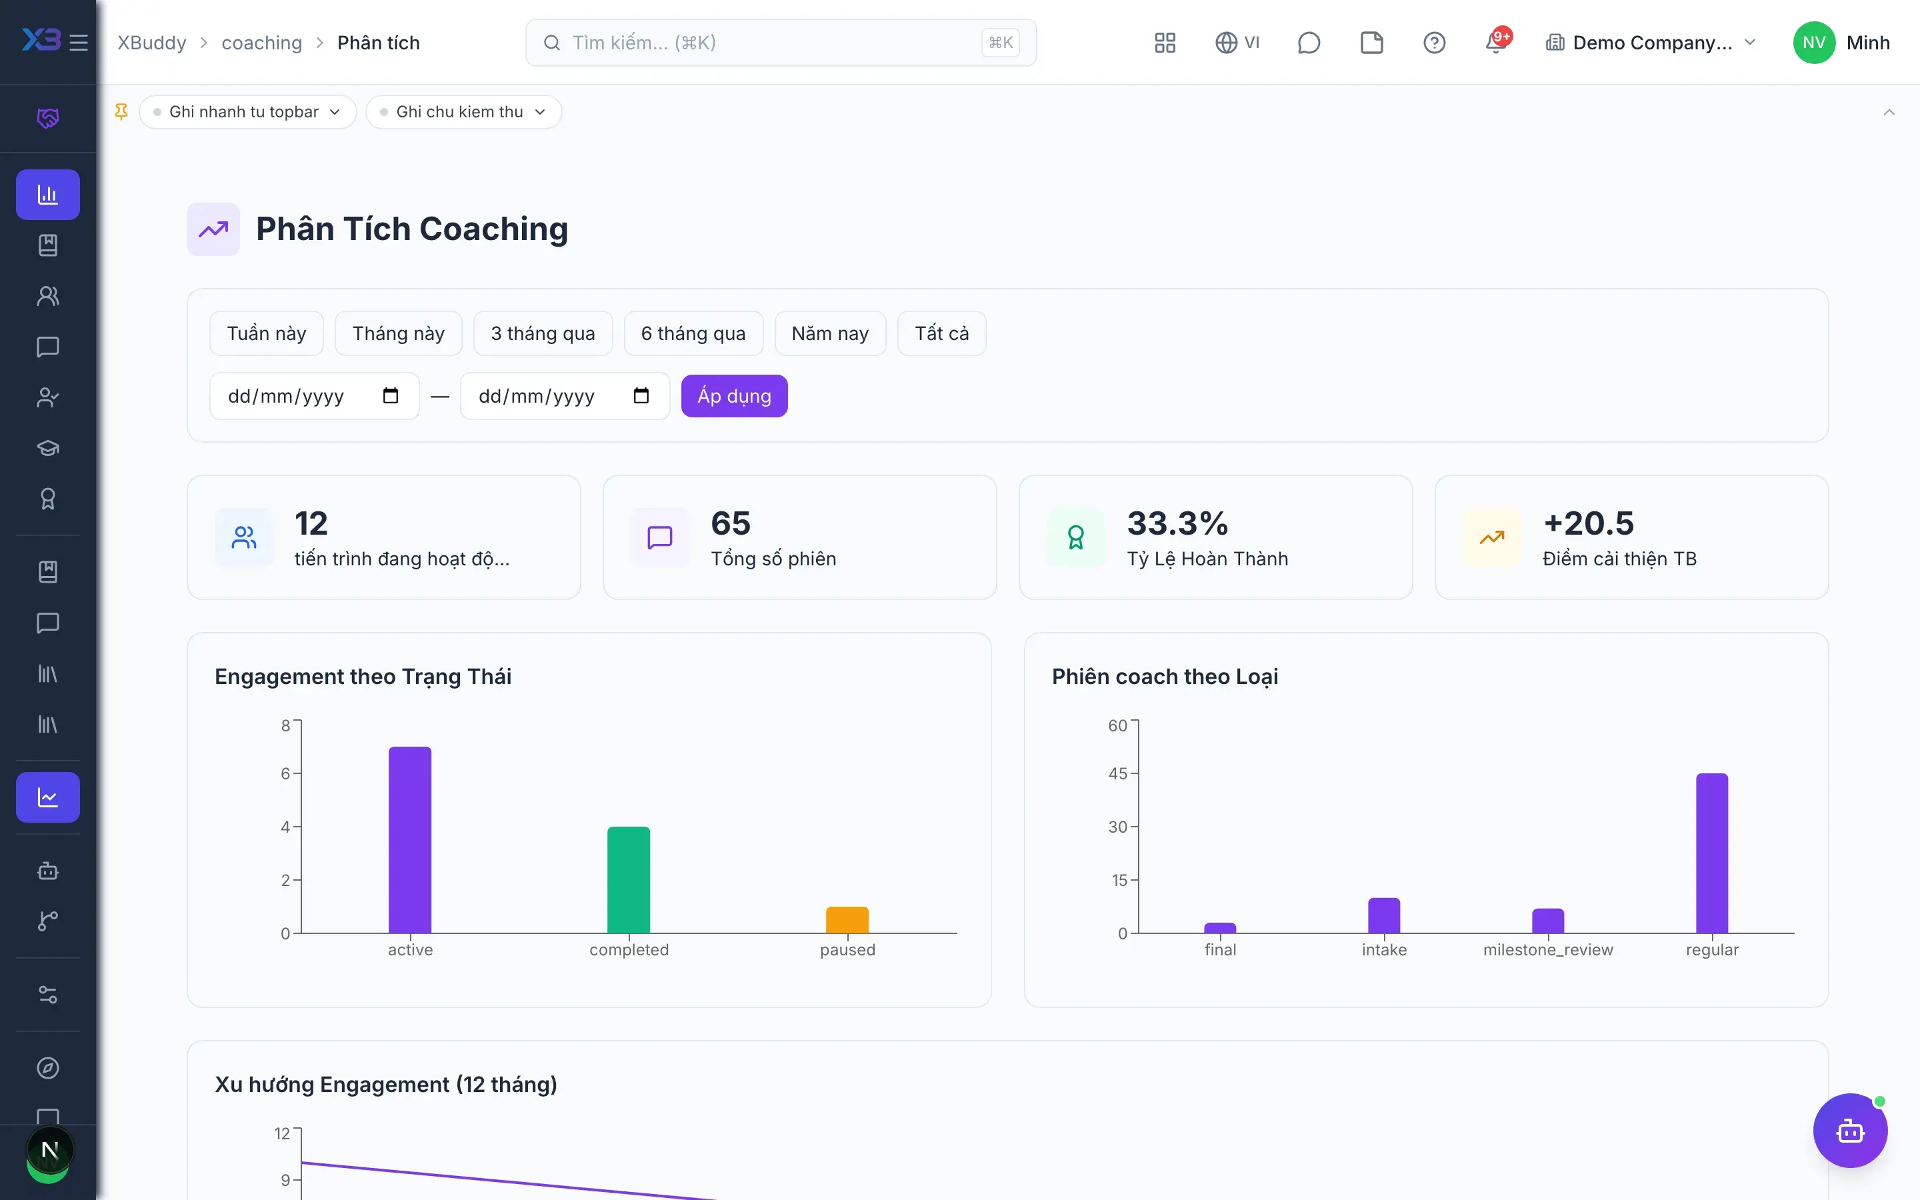Viewport: 1920px width, 1200px height.
Task: Select the 3 tháng qua range filter
Action: [x=543, y=333]
